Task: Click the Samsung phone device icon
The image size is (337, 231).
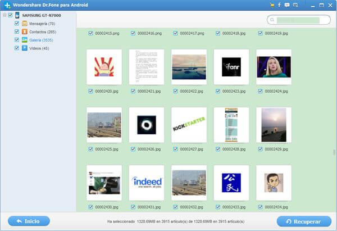Action: (x=17, y=15)
